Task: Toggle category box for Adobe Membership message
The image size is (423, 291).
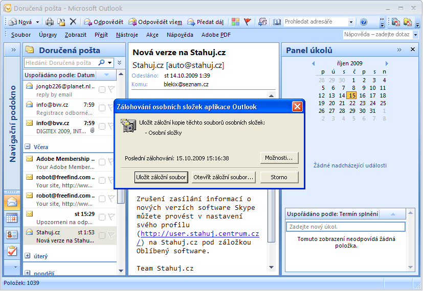Action: 102,162
